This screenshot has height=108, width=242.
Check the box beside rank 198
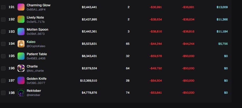[3, 93]
